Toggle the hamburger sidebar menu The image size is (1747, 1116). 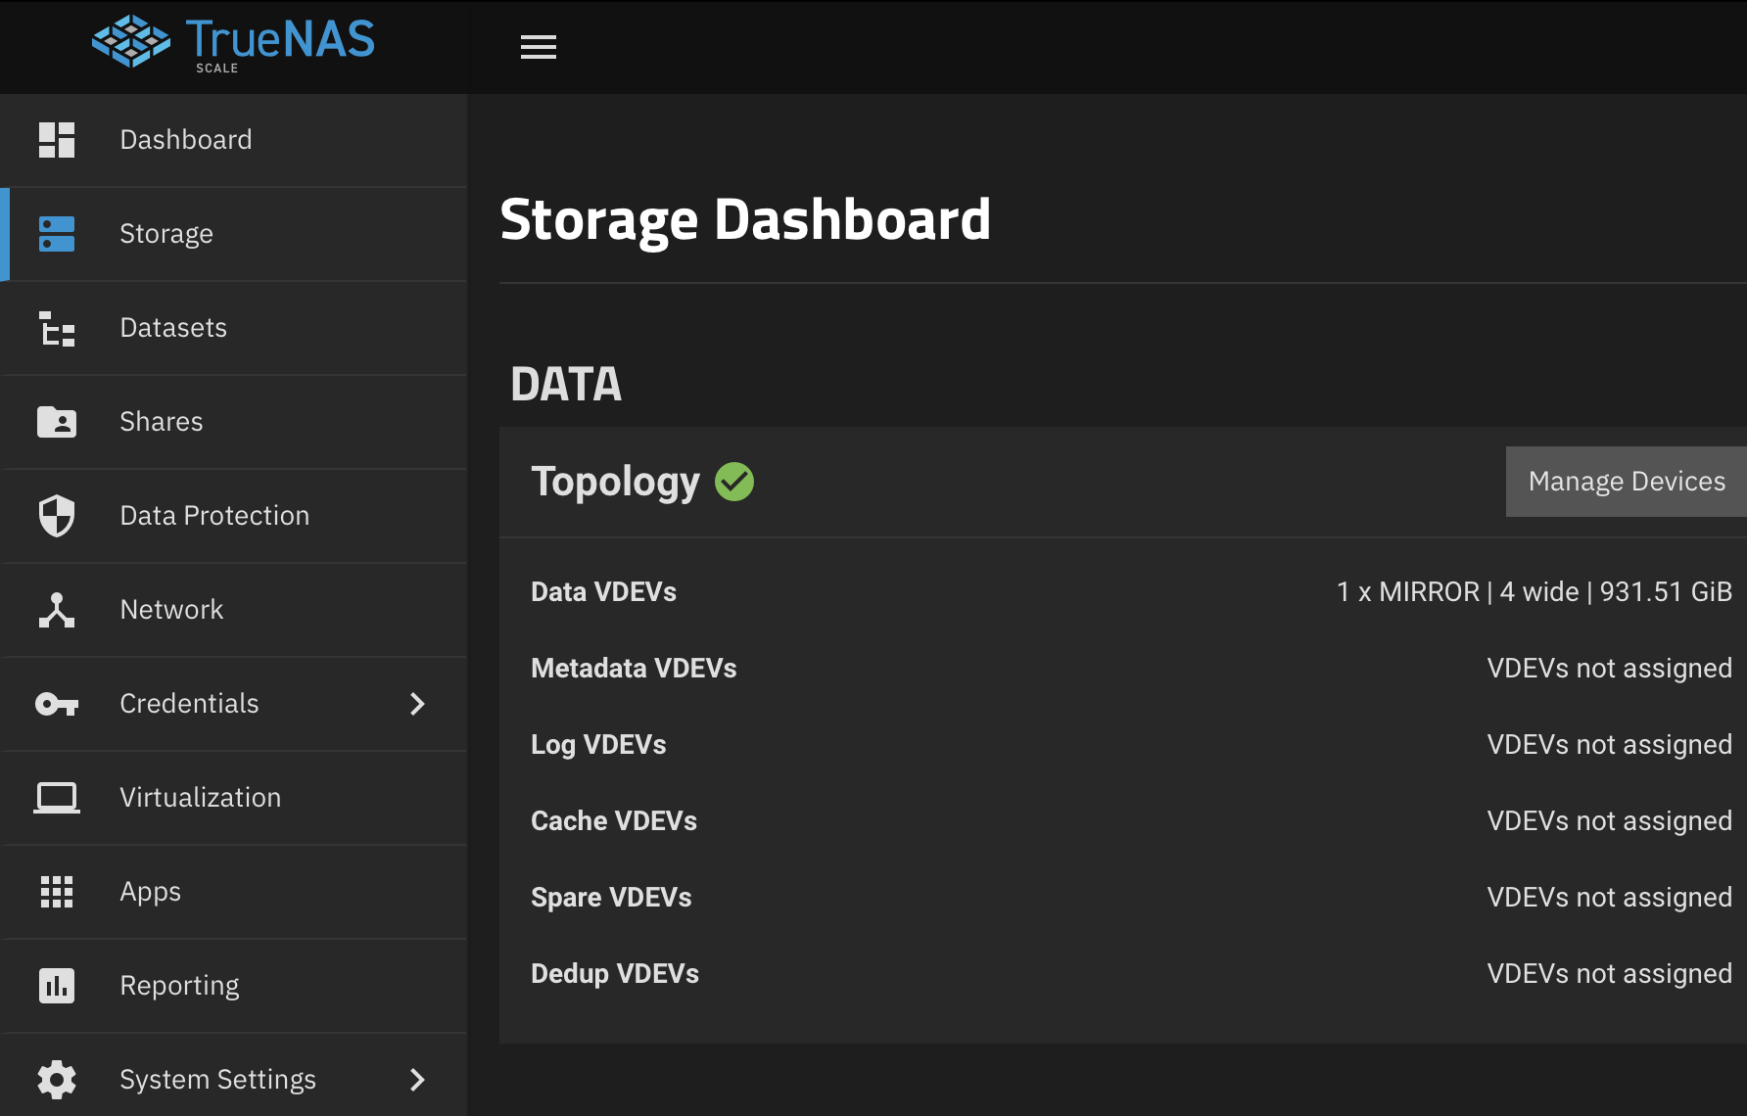pos(539,47)
